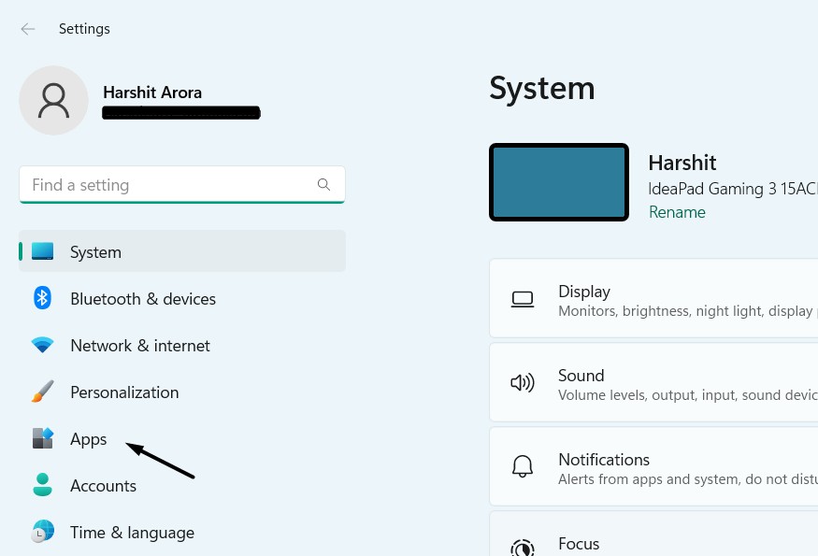
Task: Open Bluetooth & devices settings page
Action: tap(143, 299)
